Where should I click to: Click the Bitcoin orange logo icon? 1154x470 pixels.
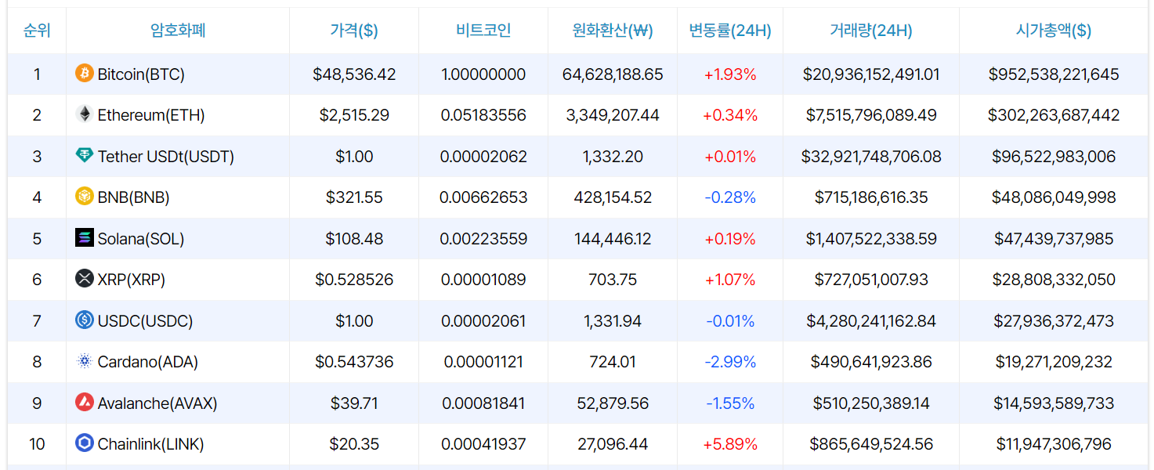[84, 74]
